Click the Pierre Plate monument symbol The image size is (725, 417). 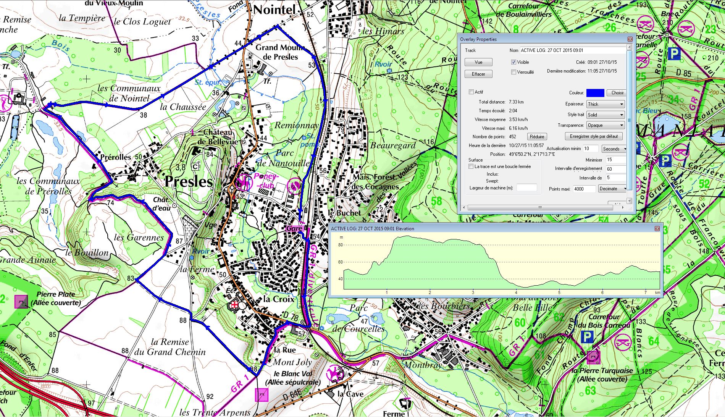(x=21, y=302)
